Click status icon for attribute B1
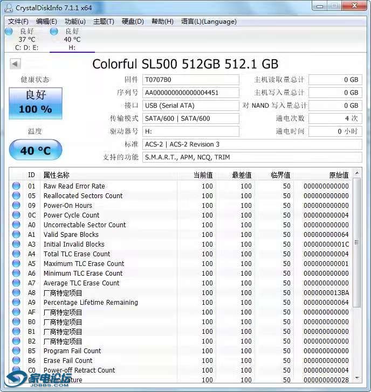The image size is (371, 392). tap(16, 332)
